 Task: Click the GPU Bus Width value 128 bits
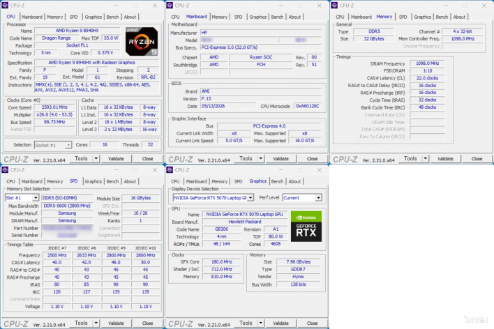[299, 284]
